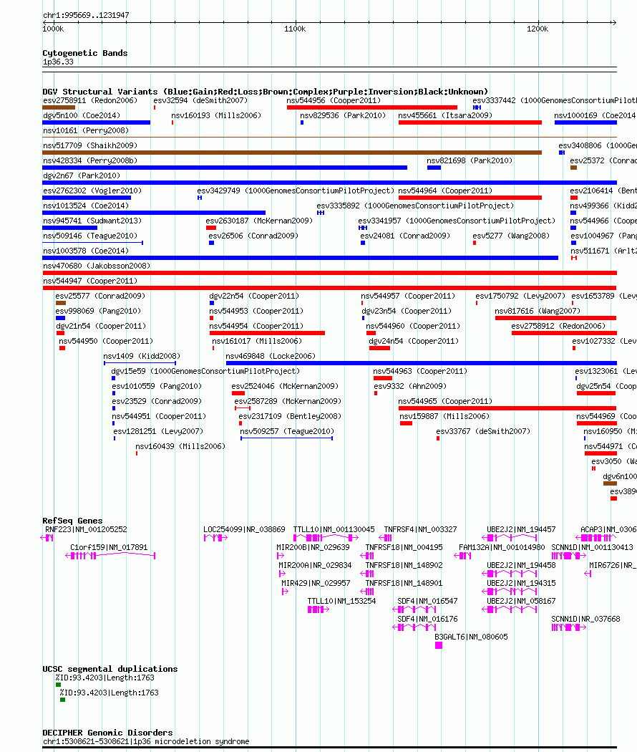Screen dimensions: 637x752
Task: Click the nsv544954 (Cooper2011) label
Action: [x=256, y=326]
